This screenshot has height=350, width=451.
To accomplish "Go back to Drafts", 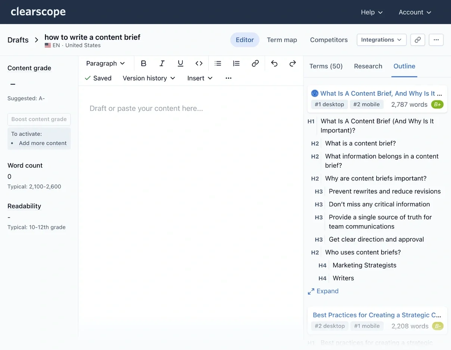I will click(18, 40).
